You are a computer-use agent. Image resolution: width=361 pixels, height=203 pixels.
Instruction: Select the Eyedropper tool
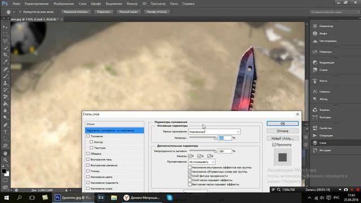pos(5,61)
